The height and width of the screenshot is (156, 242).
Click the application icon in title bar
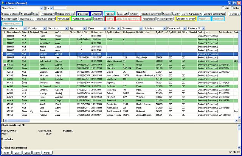click(2, 3)
